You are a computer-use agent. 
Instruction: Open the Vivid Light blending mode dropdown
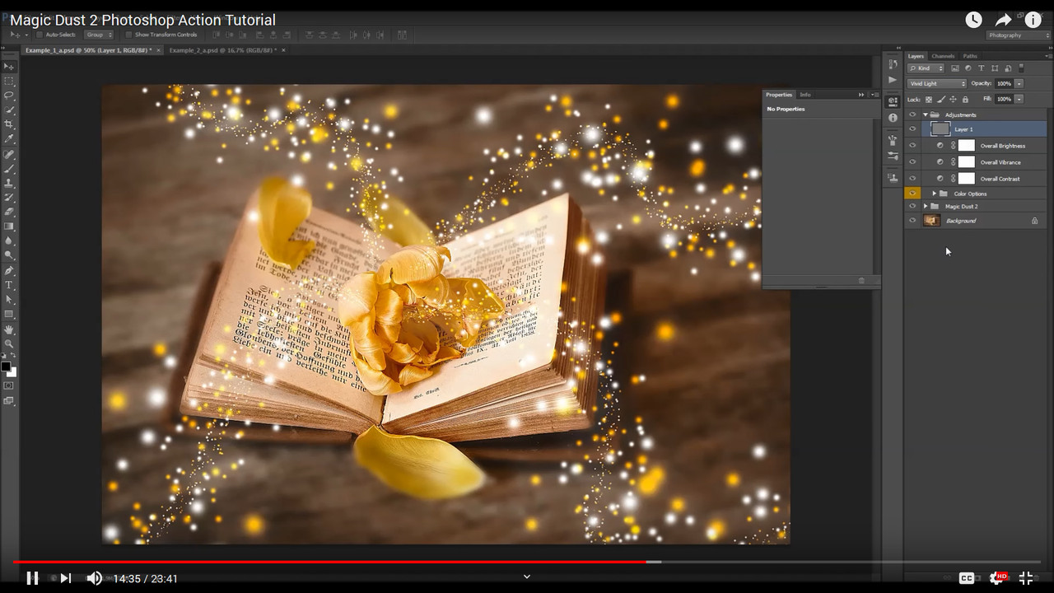(936, 83)
